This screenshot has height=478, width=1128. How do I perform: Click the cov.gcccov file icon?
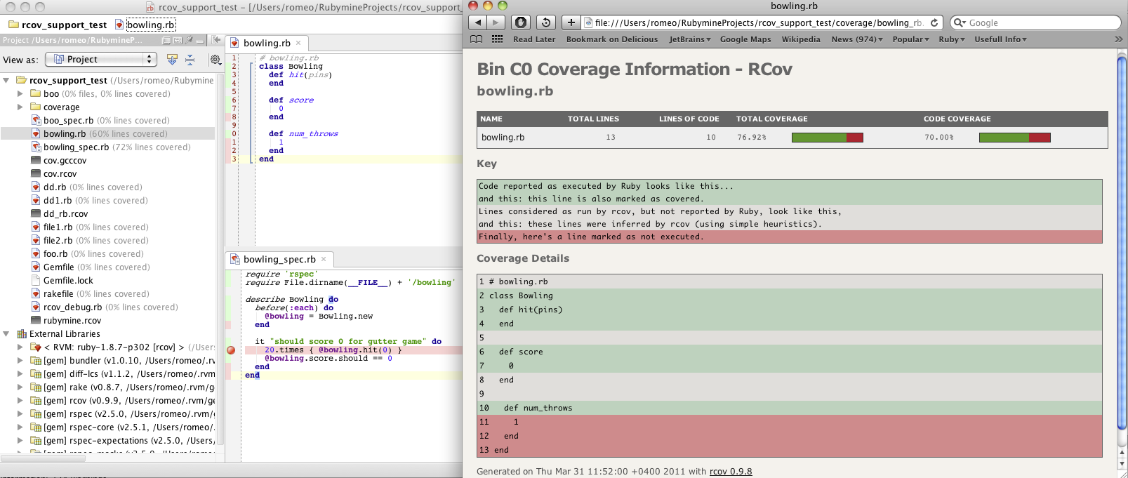point(36,160)
